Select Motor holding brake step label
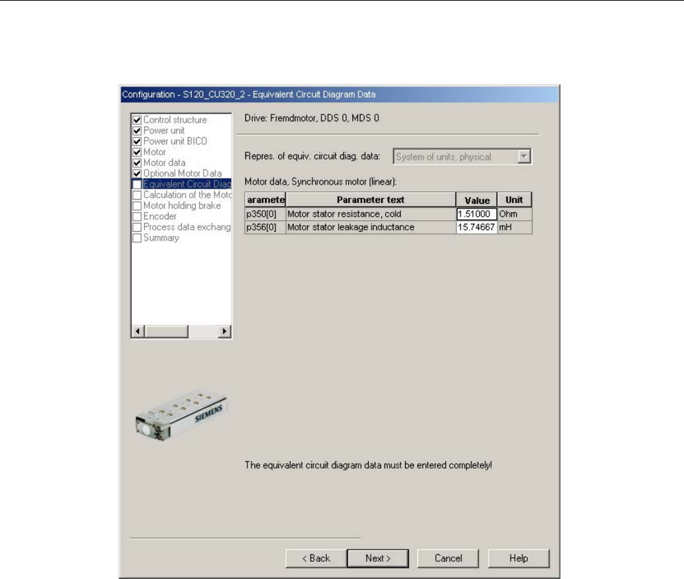Viewport: 684px width, 579px height. coord(182,206)
